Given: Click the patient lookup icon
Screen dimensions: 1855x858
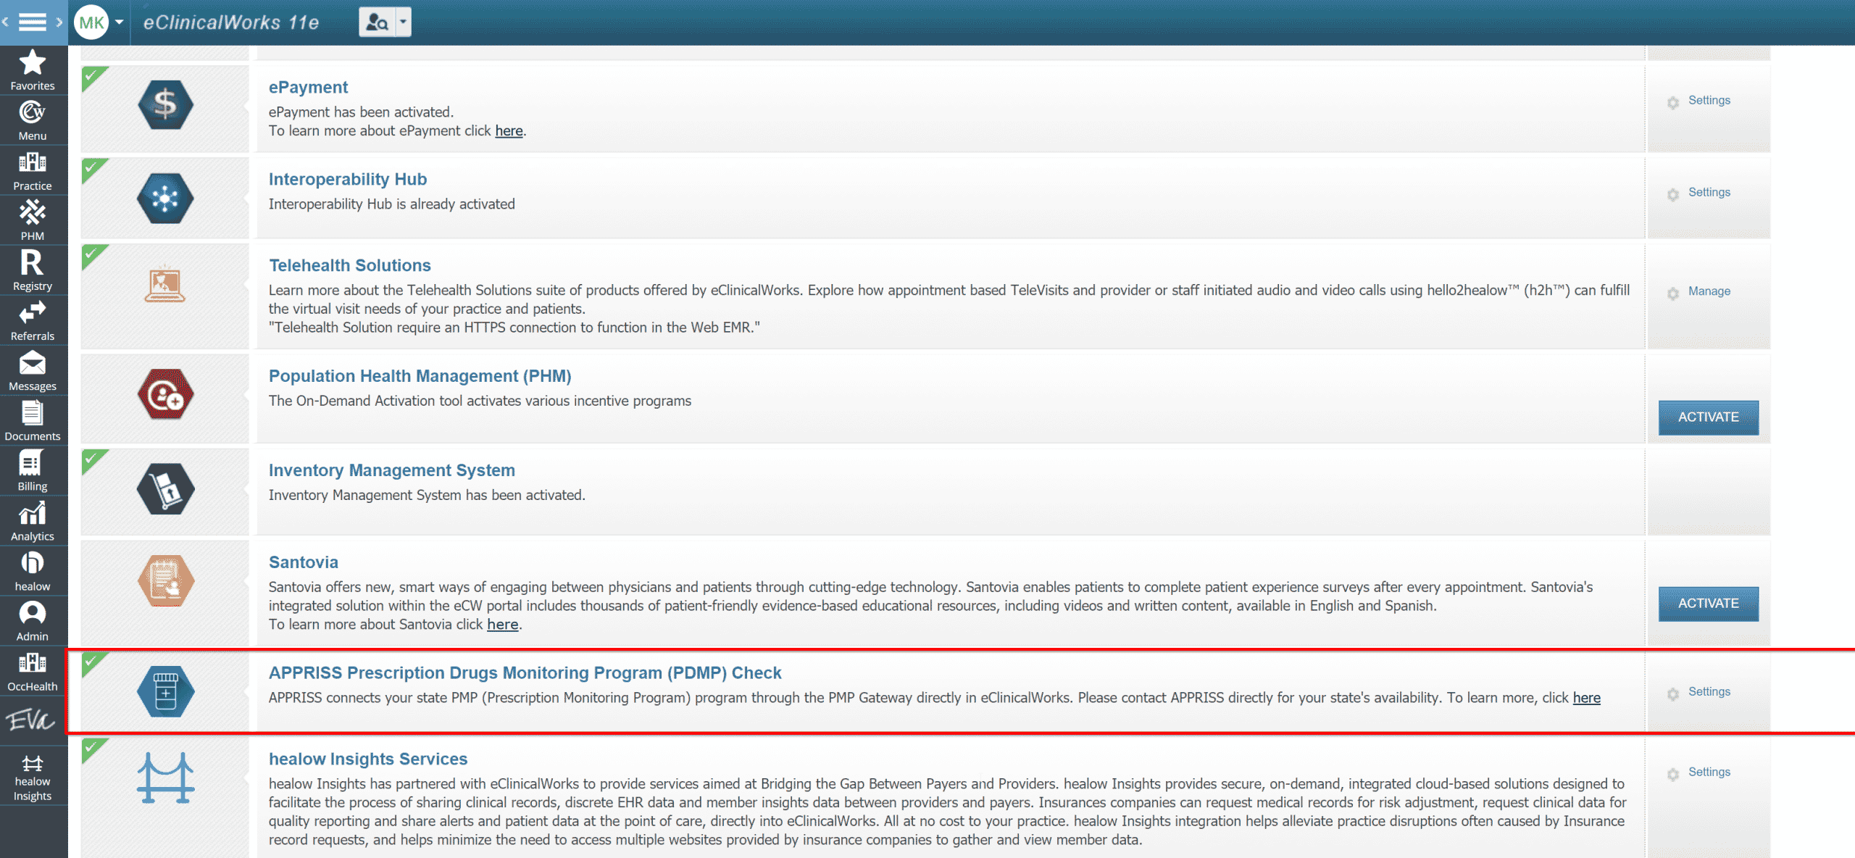Looking at the screenshot, I should pos(377,22).
